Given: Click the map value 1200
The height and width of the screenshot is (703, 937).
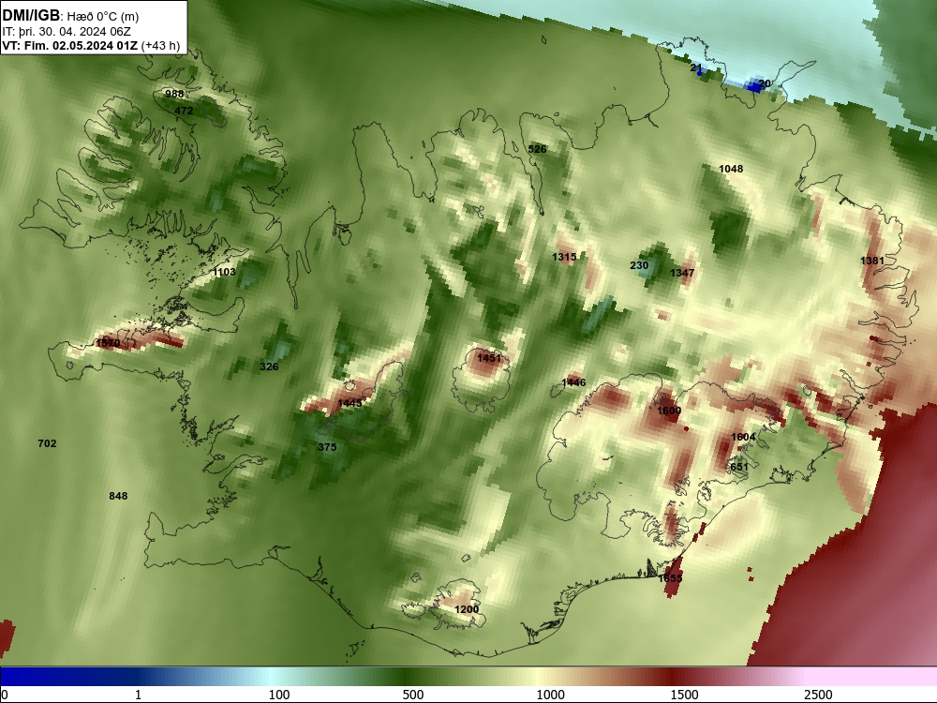Looking at the screenshot, I should 467,609.
